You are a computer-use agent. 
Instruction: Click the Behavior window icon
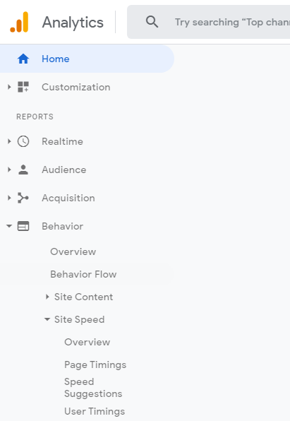tap(23, 226)
